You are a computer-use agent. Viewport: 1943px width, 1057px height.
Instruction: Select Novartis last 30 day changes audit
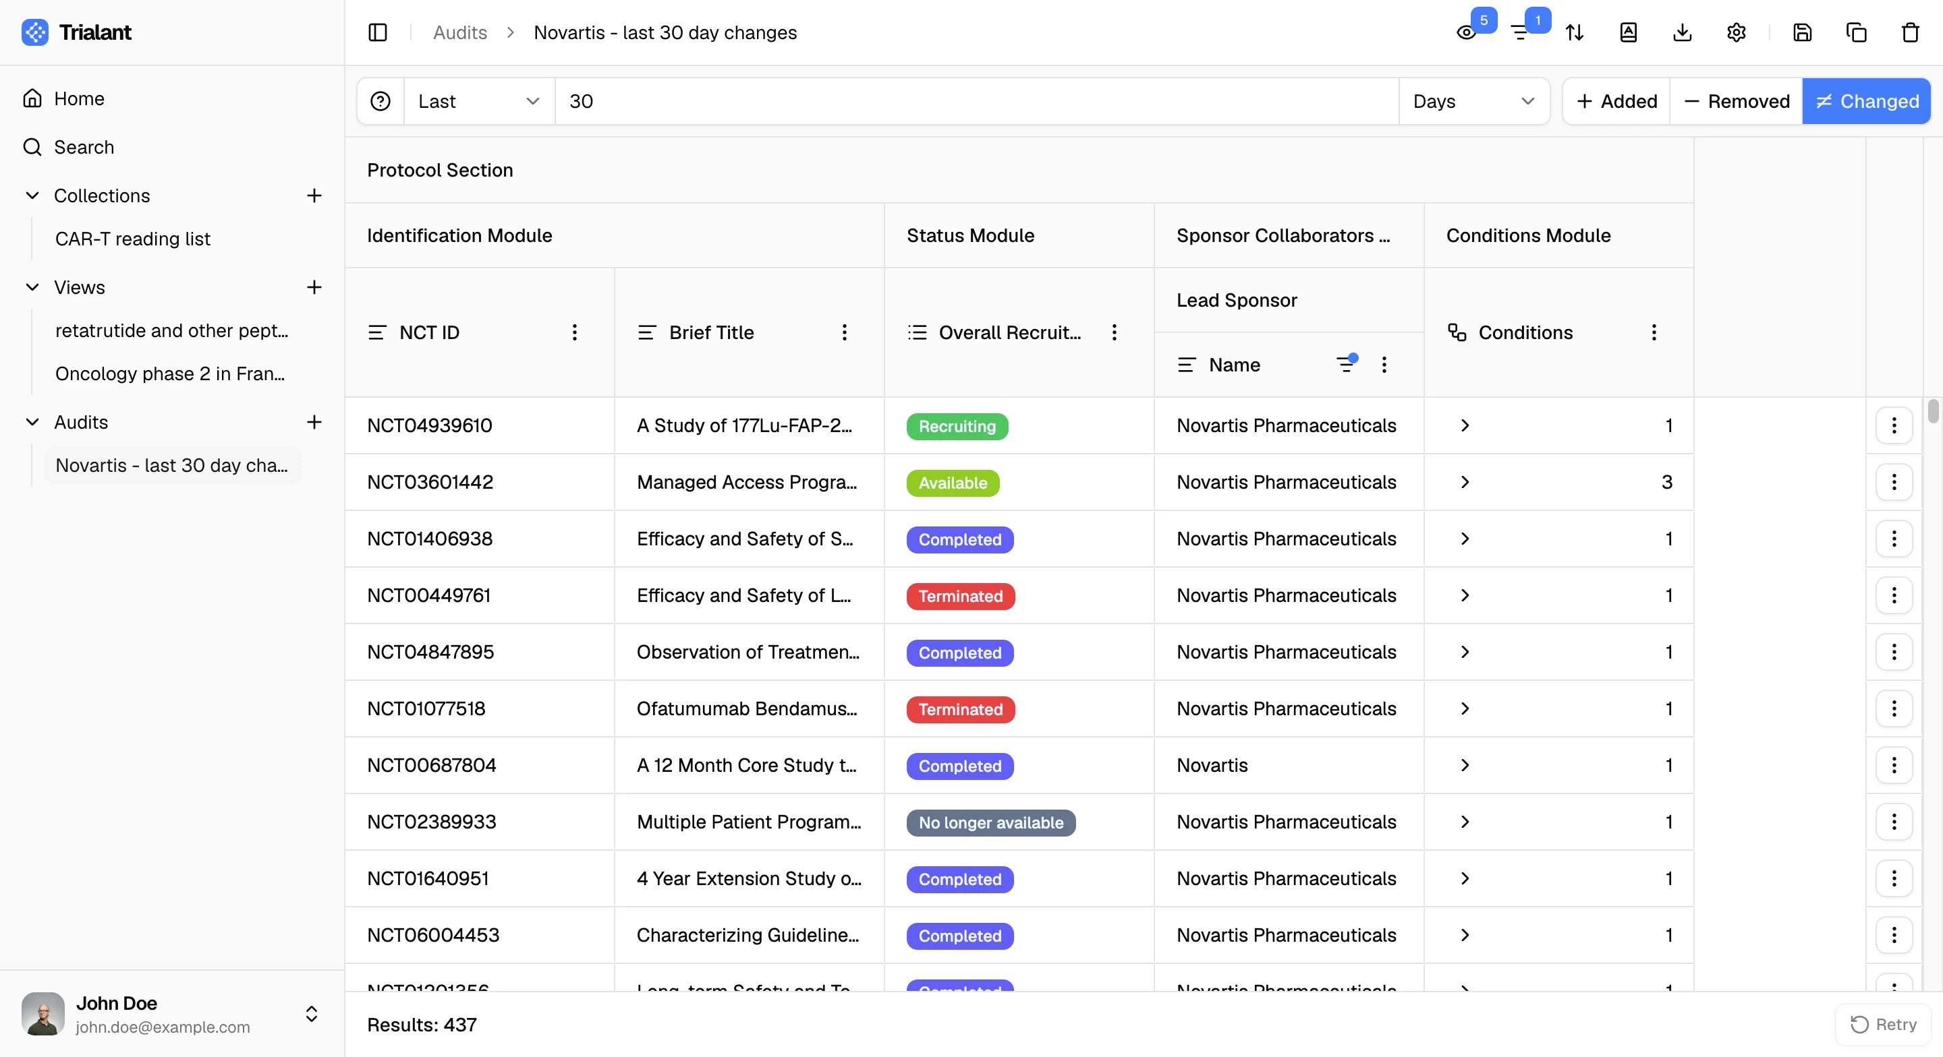(172, 465)
